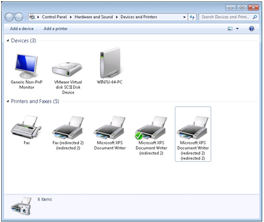264x222 pixels.
Task: Collapse the Printers and Faxes (5) group
Action: click(x=8, y=101)
